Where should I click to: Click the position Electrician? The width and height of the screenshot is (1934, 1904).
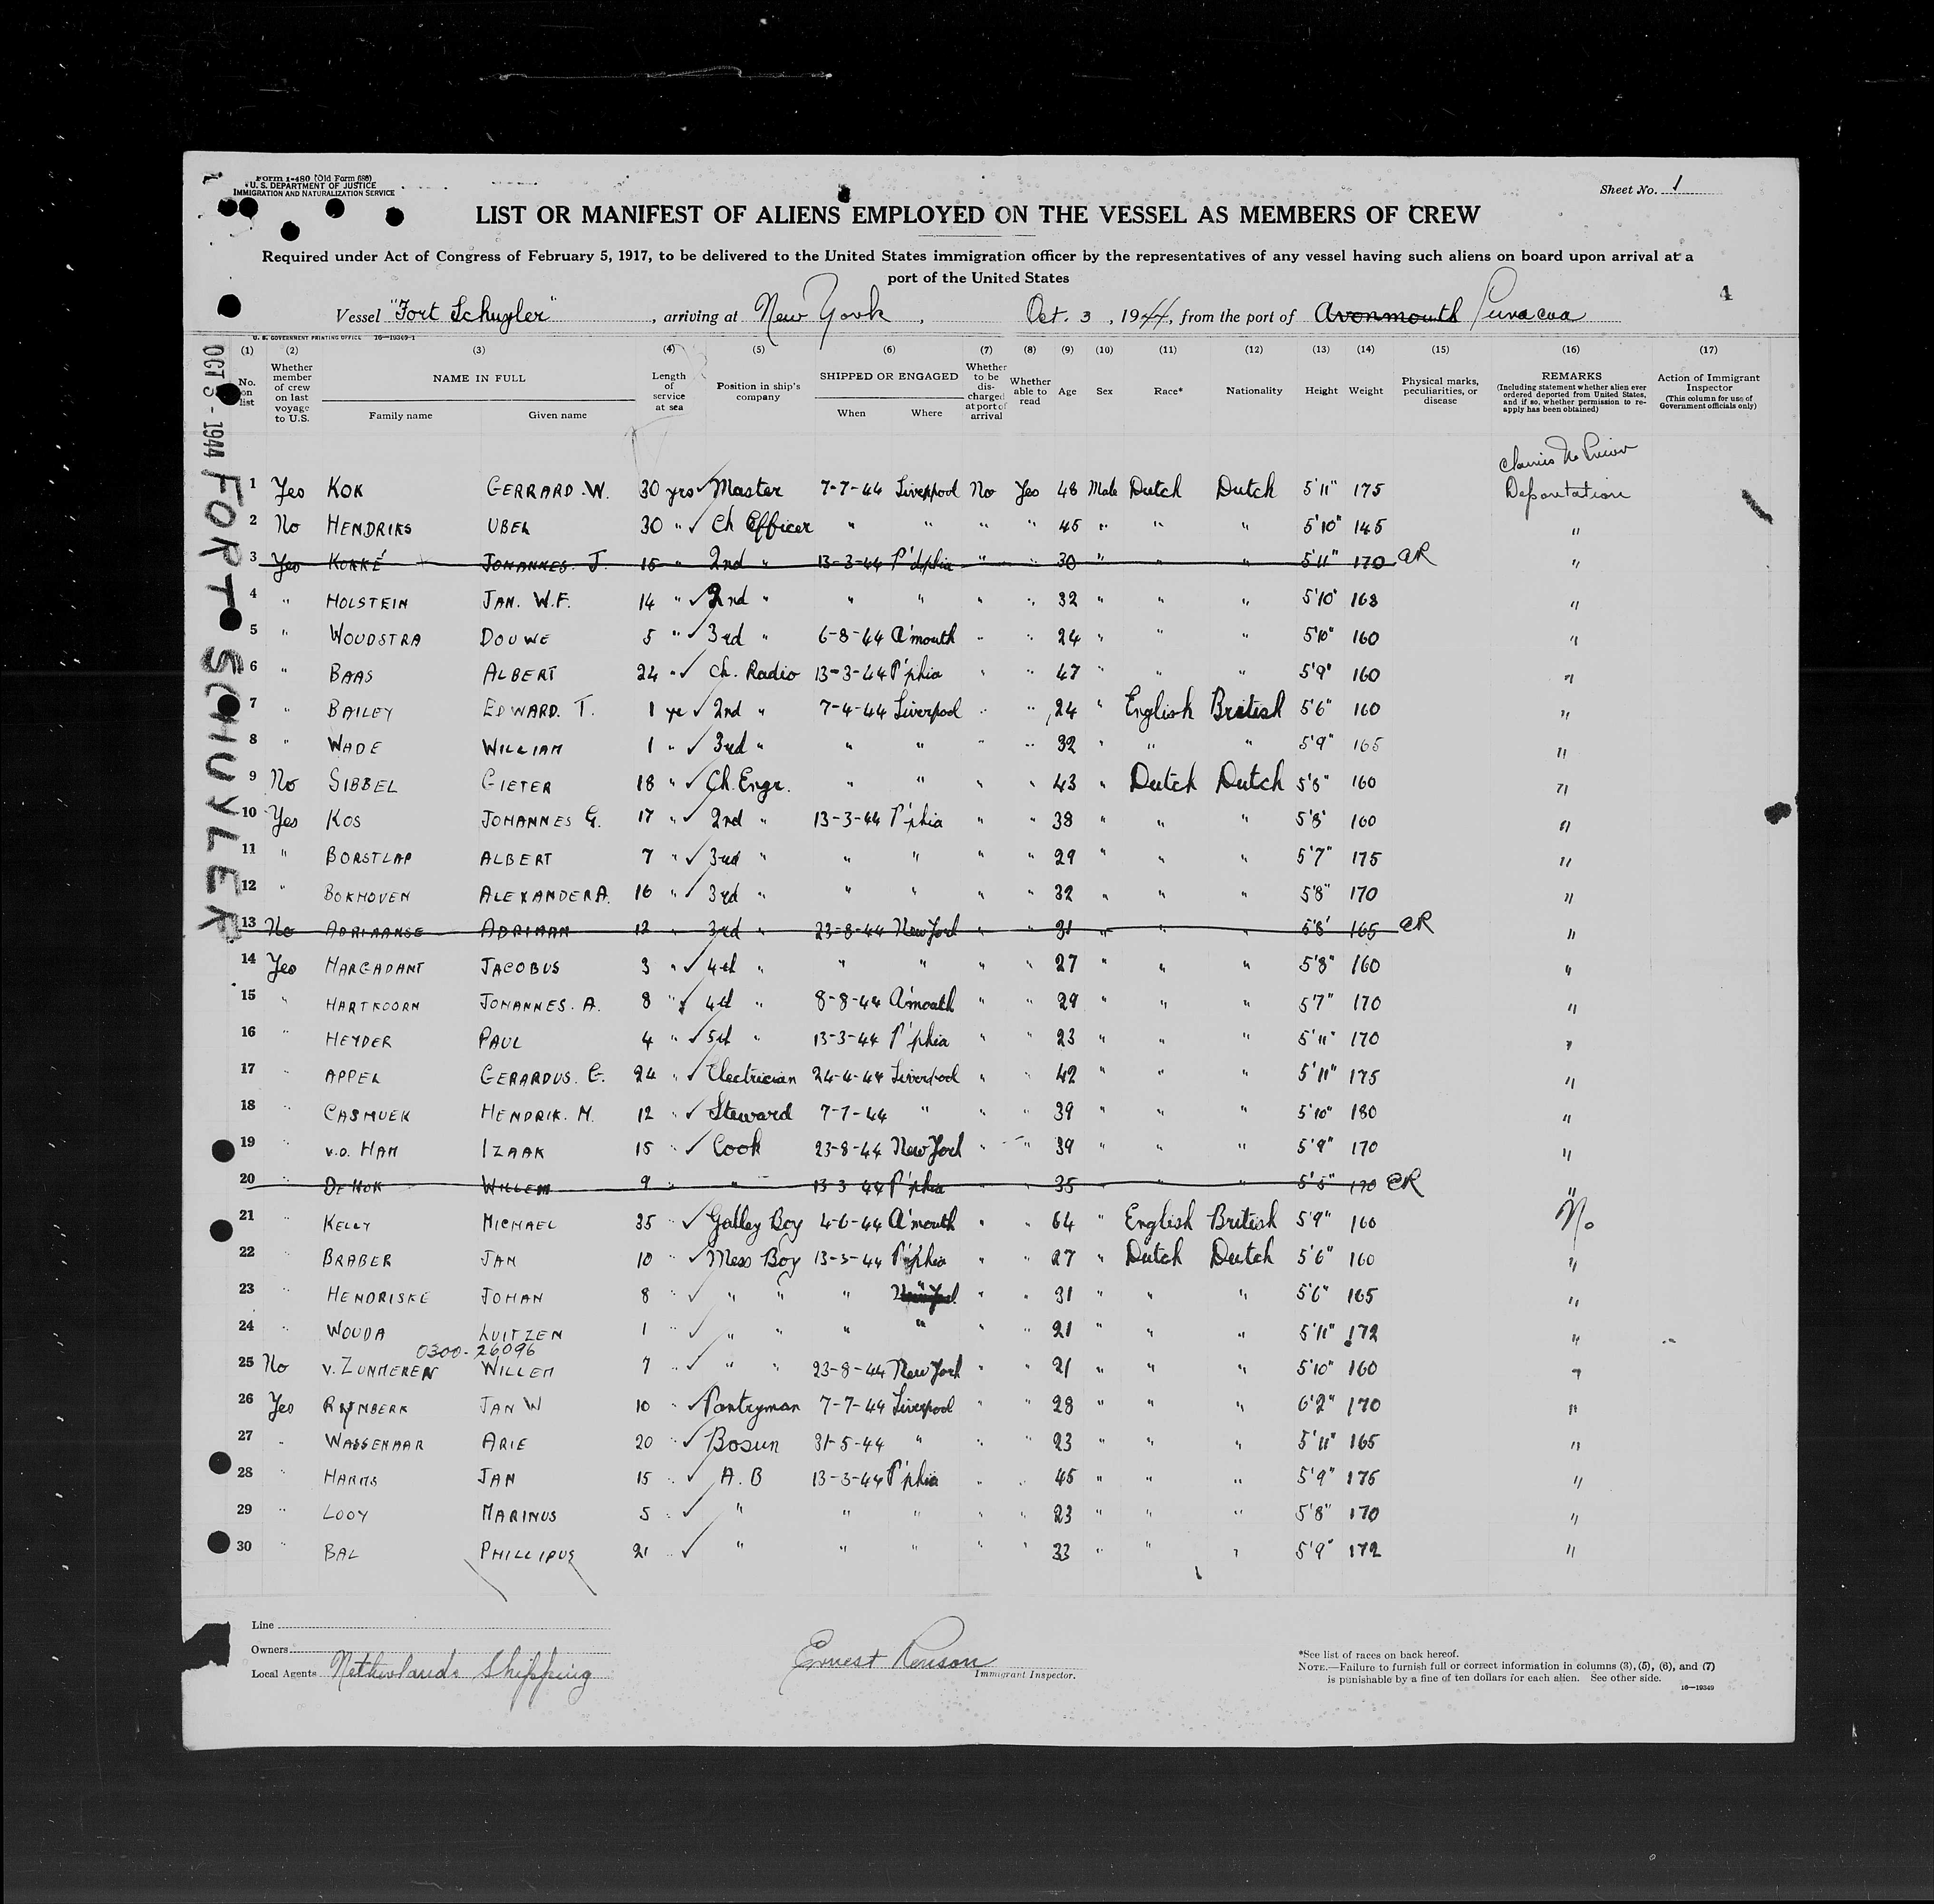pyautogui.click(x=752, y=1077)
